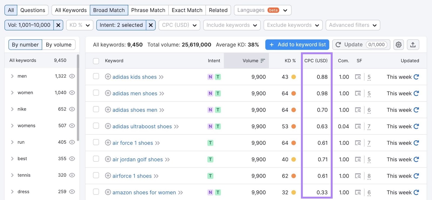Screen dimensions: 432x200
Task: Check the air jordan golf shoes checkbox
Action: (x=96, y=159)
